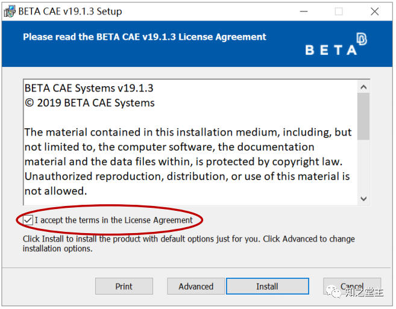Minimize the BETA CAE Setup window
This screenshot has width=396, height=309.
[304, 11]
